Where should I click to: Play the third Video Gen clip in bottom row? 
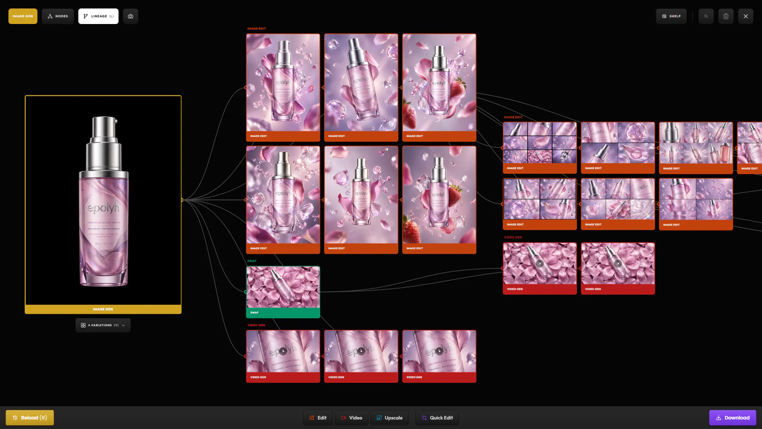click(439, 351)
